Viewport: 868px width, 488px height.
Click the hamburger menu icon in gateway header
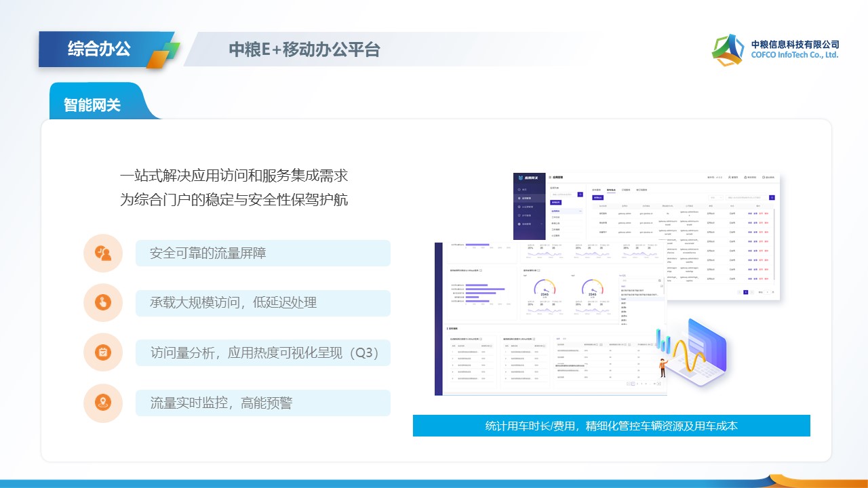coord(551,177)
